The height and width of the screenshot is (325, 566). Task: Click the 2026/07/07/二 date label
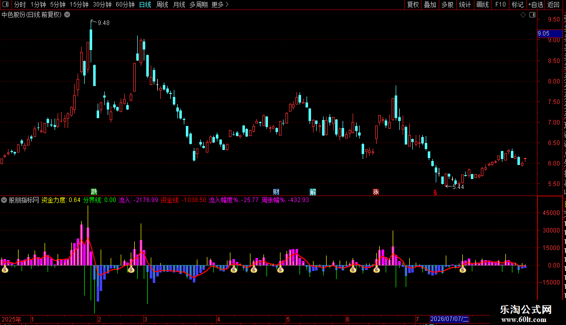click(449, 319)
